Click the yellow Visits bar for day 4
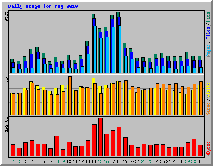213x166 pixels. coord(30,98)
